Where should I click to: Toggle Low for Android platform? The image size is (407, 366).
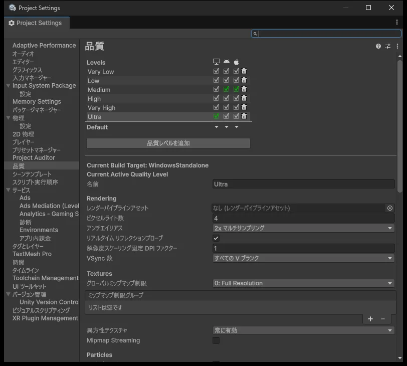[x=226, y=80]
